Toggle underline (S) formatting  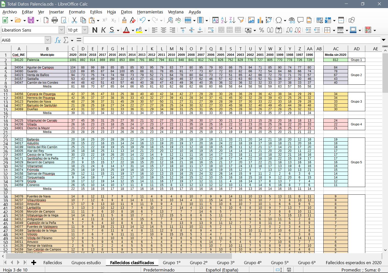[x=112, y=30]
